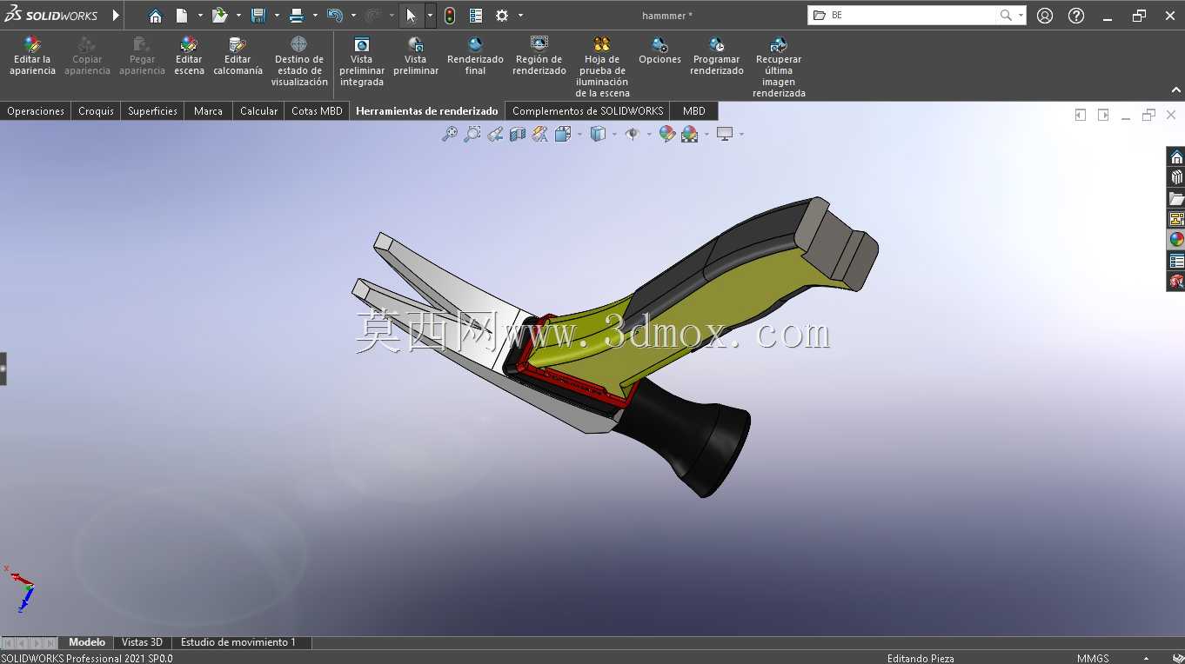Undo the last action
1185x664 pixels.
pos(335,16)
